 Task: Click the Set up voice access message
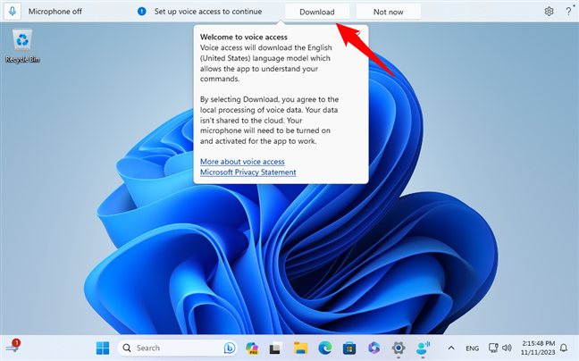[x=208, y=12]
